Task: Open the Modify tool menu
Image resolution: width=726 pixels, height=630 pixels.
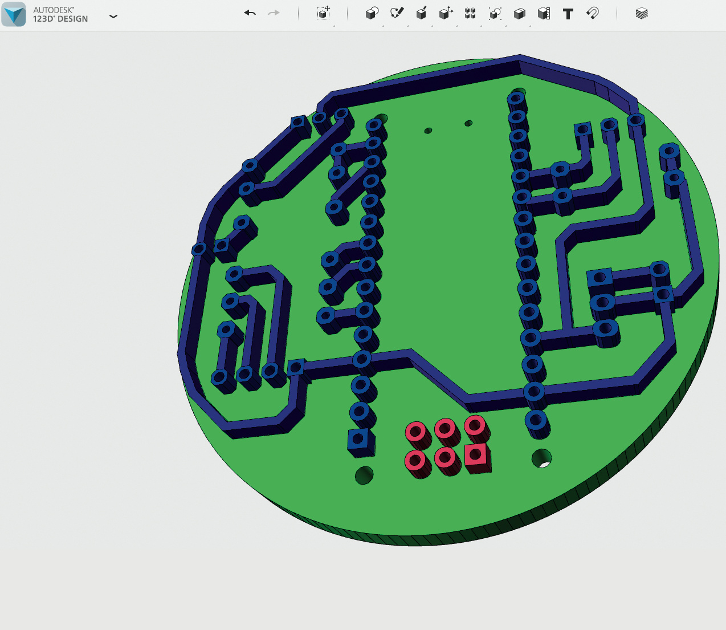Action: tap(446, 14)
